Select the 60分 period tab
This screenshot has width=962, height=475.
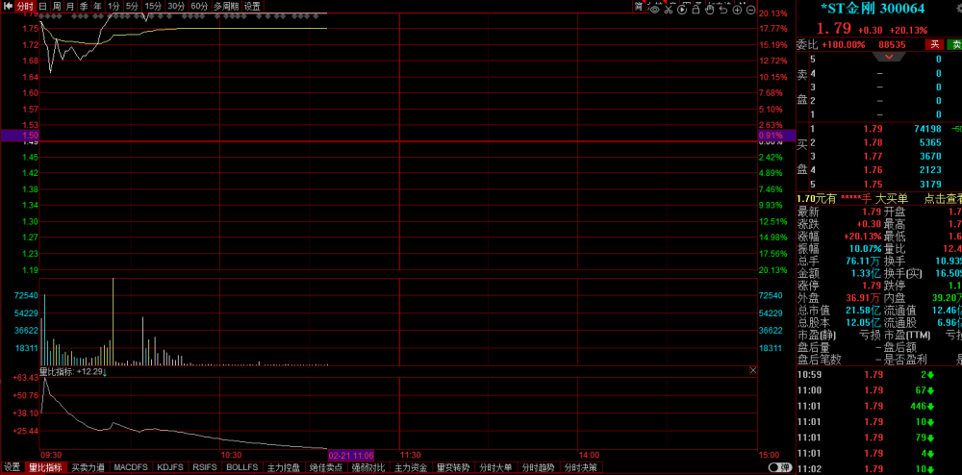click(199, 6)
